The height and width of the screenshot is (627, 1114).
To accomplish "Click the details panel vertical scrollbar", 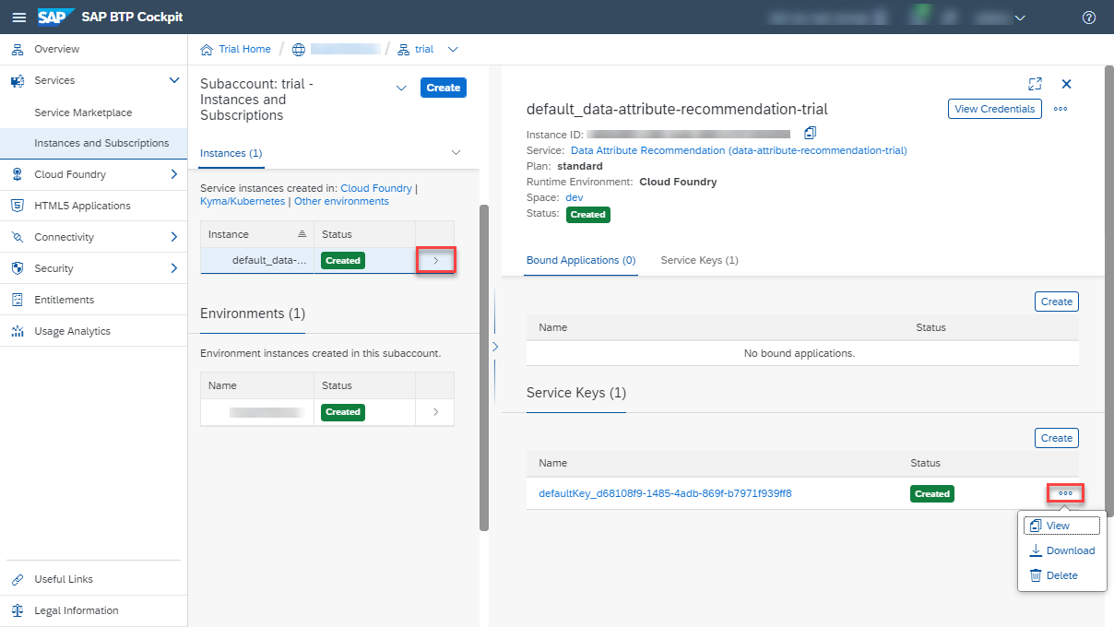I will (x=1108, y=290).
